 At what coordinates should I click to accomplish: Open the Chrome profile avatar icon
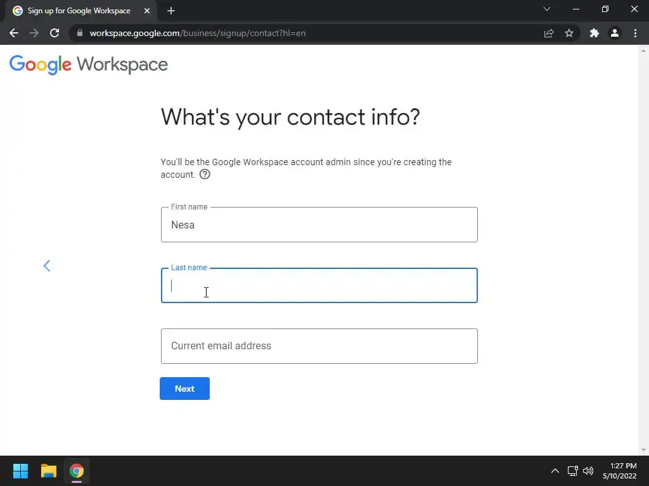[615, 33]
